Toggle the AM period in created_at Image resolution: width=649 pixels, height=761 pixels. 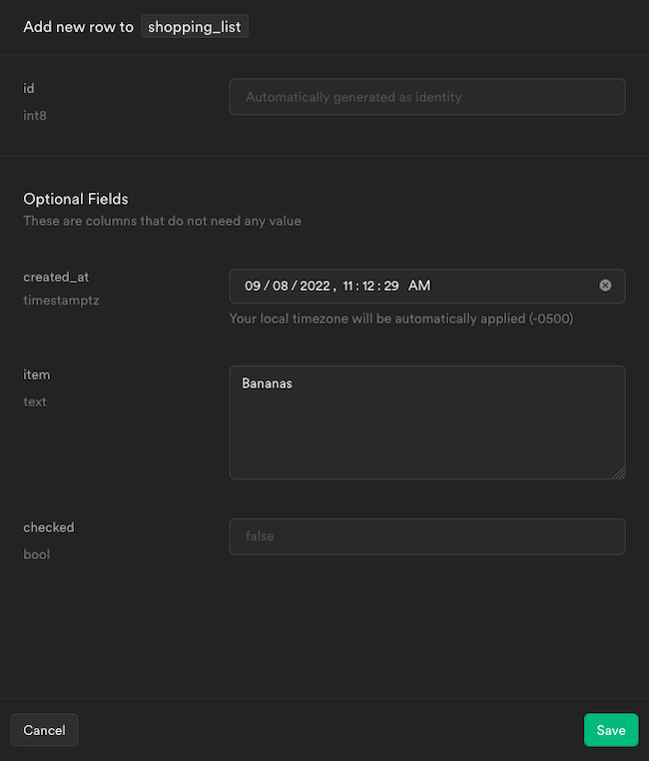(x=419, y=286)
